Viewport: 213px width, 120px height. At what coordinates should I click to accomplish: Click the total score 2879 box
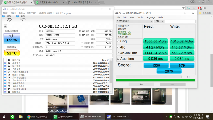click(x=169, y=71)
